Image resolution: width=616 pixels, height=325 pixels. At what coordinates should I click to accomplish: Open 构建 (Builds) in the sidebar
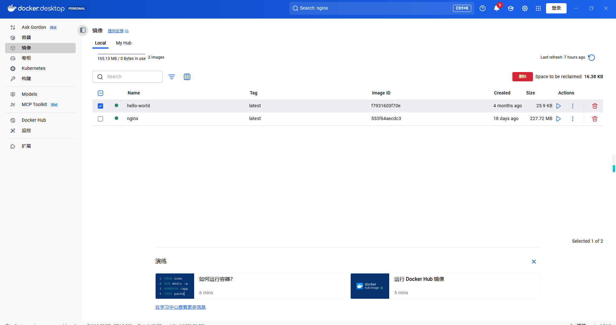point(40,79)
